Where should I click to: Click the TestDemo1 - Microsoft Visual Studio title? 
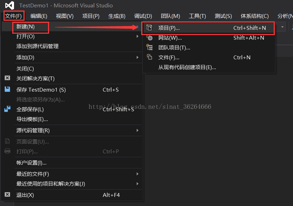click(x=66, y=5)
